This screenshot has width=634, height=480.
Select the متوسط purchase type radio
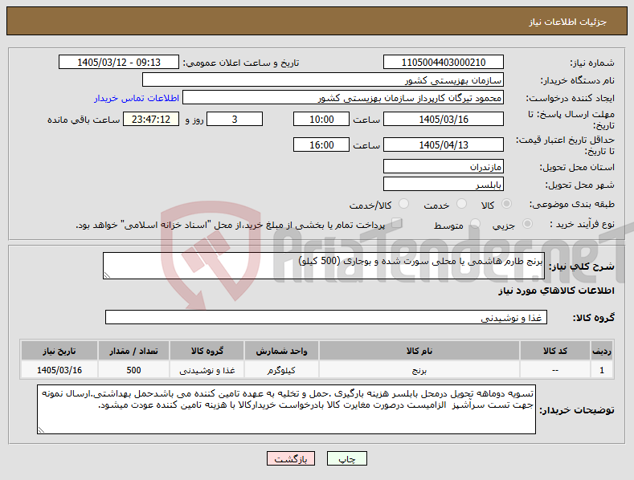(x=475, y=224)
